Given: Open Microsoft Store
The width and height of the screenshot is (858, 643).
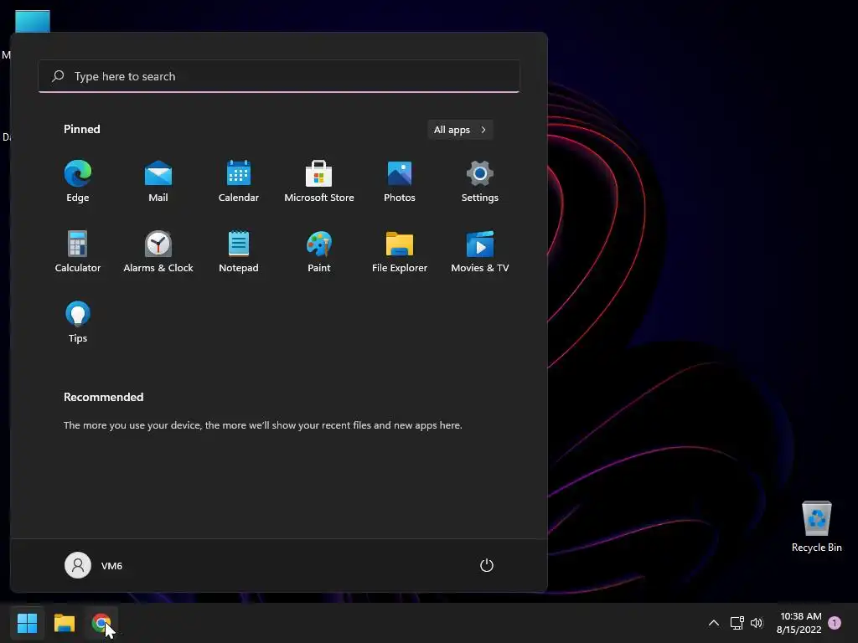Looking at the screenshot, I should click(x=319, y=181).
